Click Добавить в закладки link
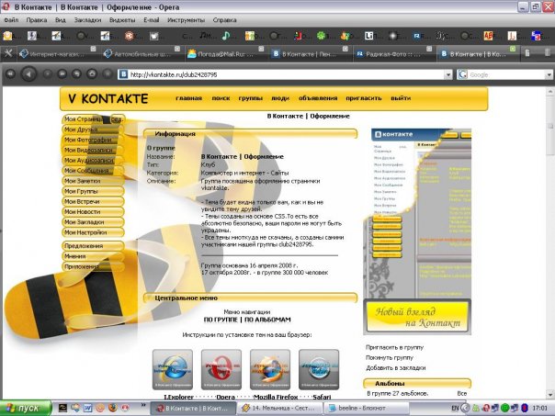Viewport: 555px width, 416px height. 396,368
